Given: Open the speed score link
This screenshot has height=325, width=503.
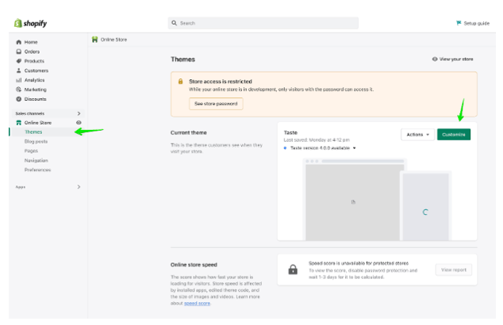Looking at the screenshot, I should coord(198,304).
